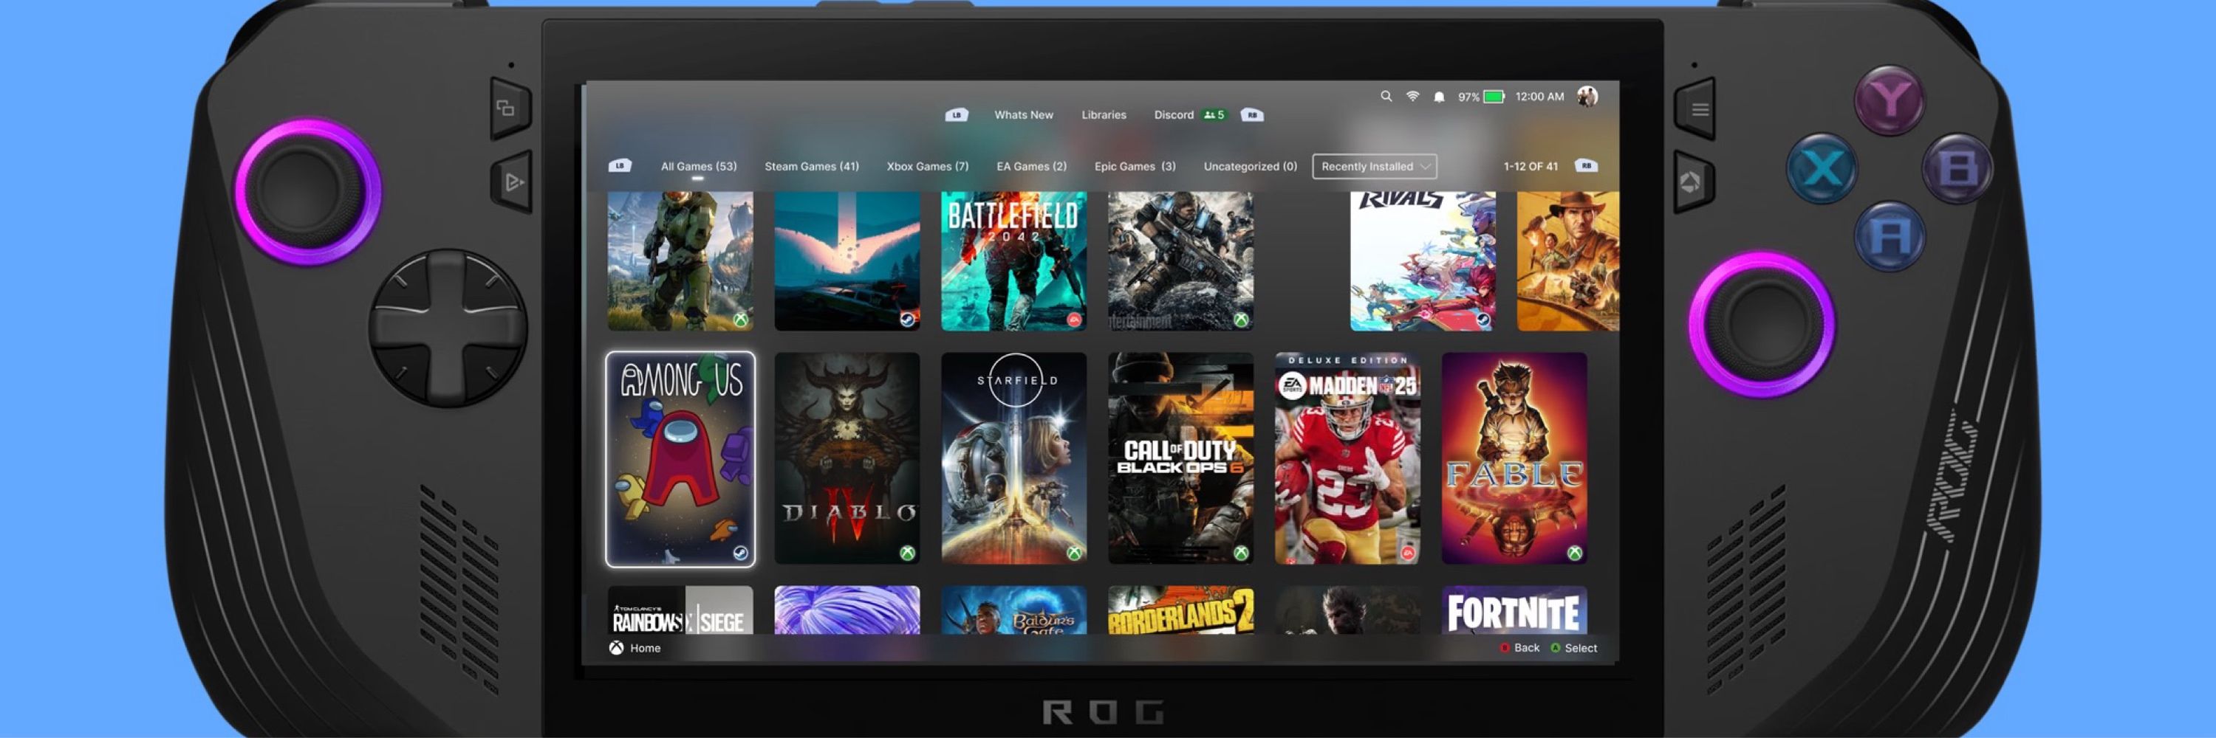
Task: Tap the hardware menu (three lines) button
Action: pyautogui.click(x=1697, y=109)
